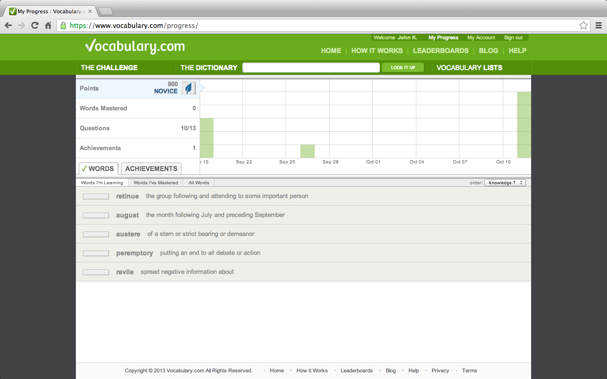This screenshot has height=379, width=607.
Task: Click the progress bar beside retinue
Action: 96,197
